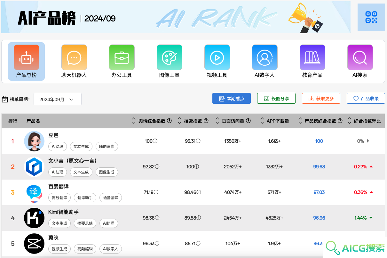The width and height of the screenshot is (387, 258).
Task: Click the 翻译助手 tag under 百度翻译
Action: [85, 198]
